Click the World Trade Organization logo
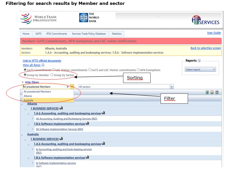The image size is (228, 170). [38, 18]
